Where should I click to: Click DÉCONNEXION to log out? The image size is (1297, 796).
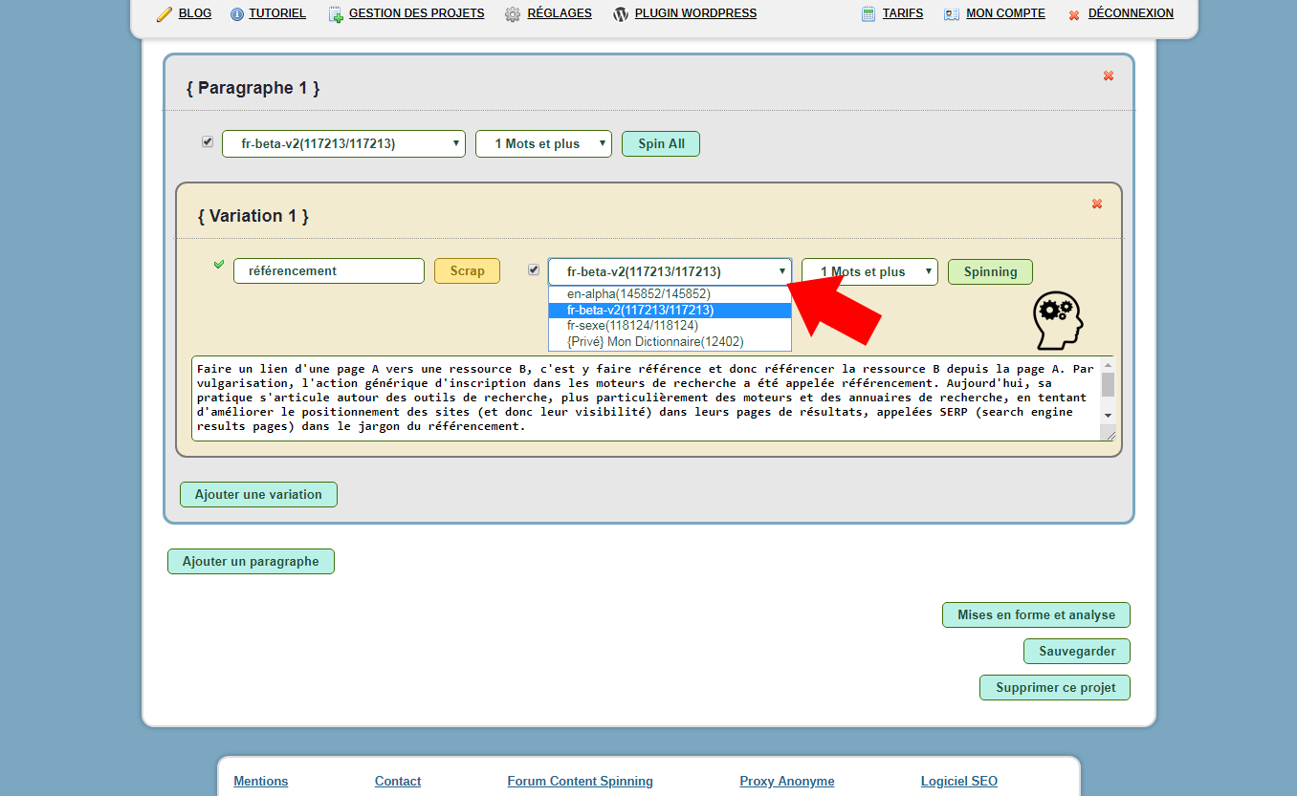(1131, 13)
